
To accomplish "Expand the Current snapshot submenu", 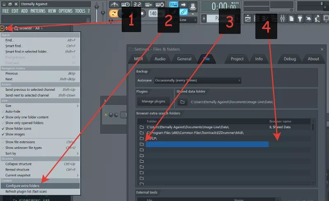I will [x=40, y=175].
